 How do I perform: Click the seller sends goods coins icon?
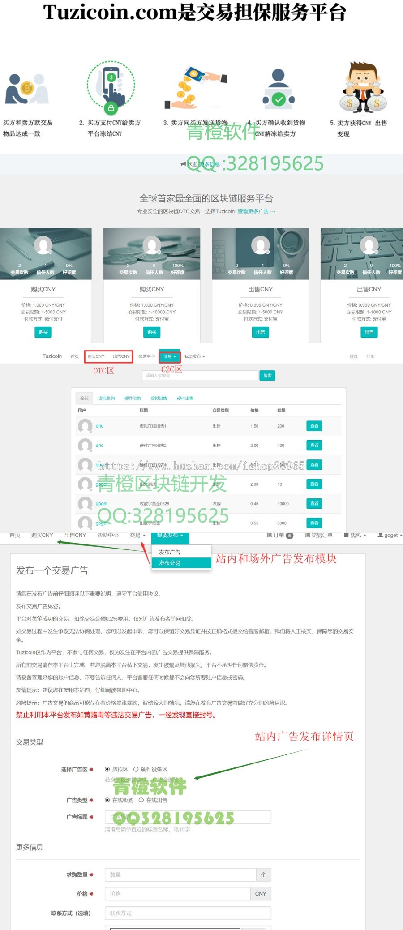click(196, 88)
